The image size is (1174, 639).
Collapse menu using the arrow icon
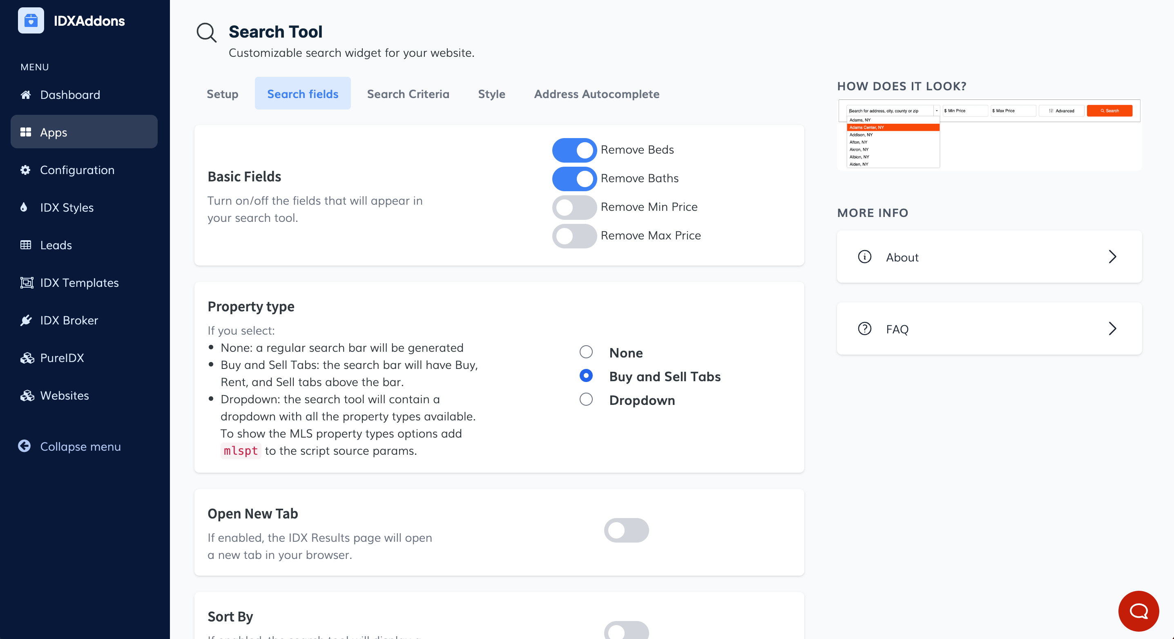coord(25,446)
